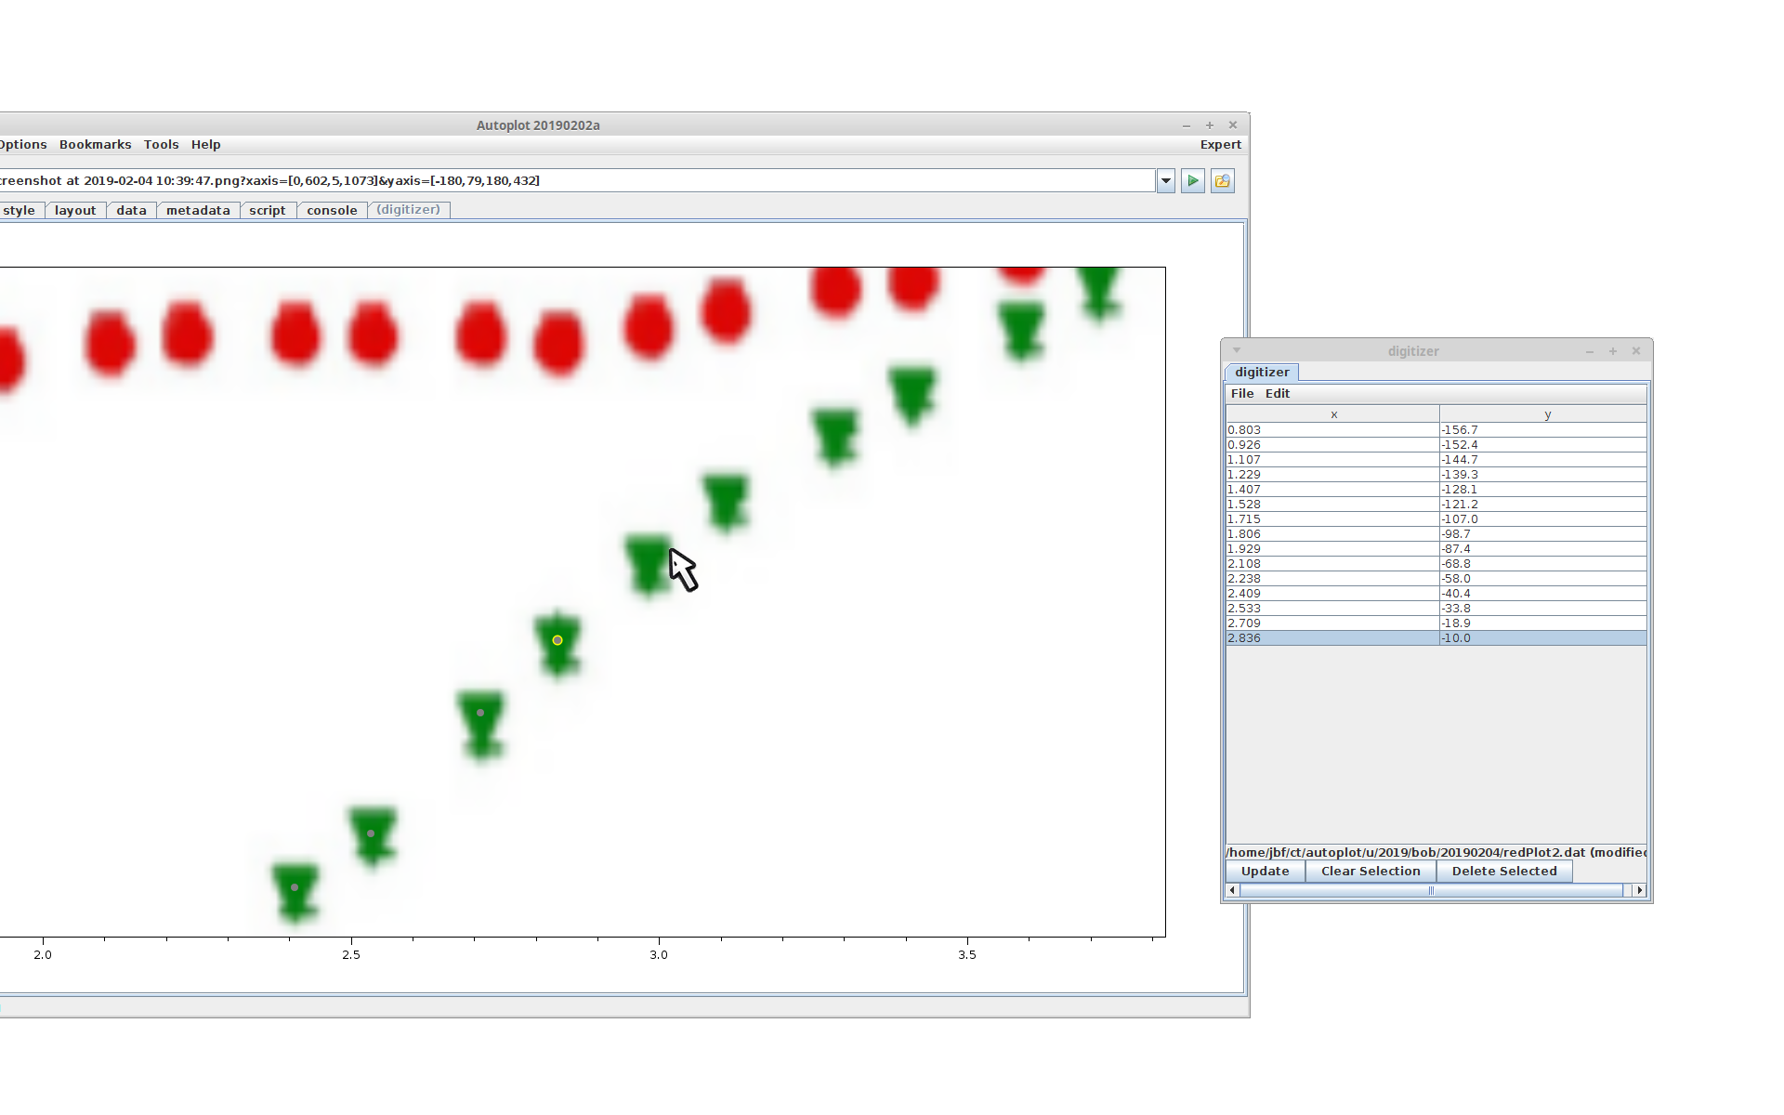1784x1115 pixels.
Task: Click the y value -156.7 cell
Action: click(1543, 430)
